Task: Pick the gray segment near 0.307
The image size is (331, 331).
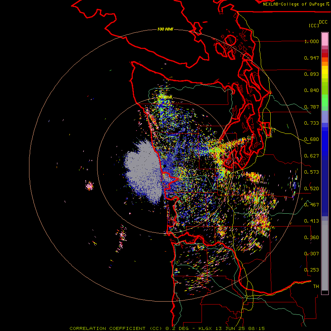Action: (x=325, y=256)
